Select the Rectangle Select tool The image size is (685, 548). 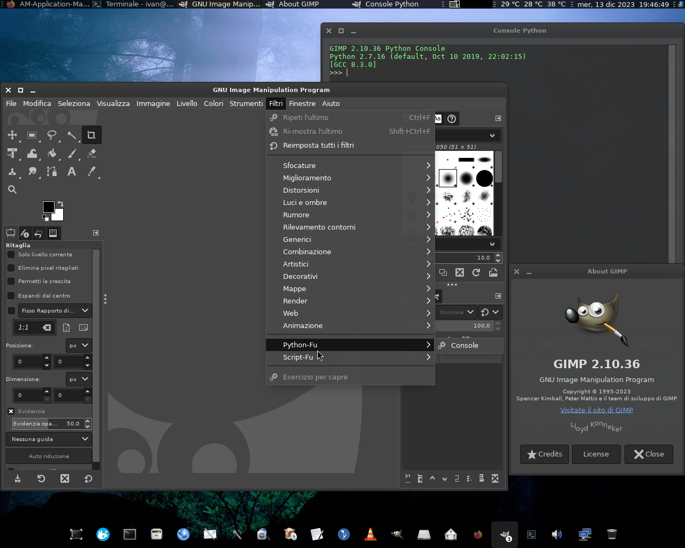(32, 135)
